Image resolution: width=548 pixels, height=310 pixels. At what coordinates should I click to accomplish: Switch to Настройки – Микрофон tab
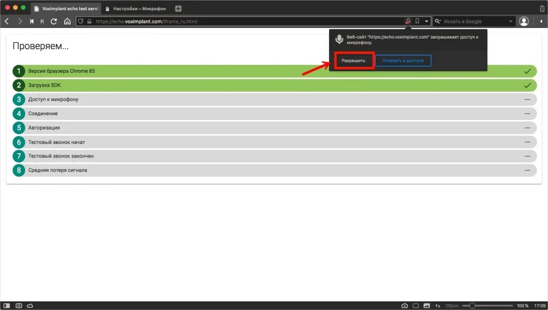coord(136,9)
